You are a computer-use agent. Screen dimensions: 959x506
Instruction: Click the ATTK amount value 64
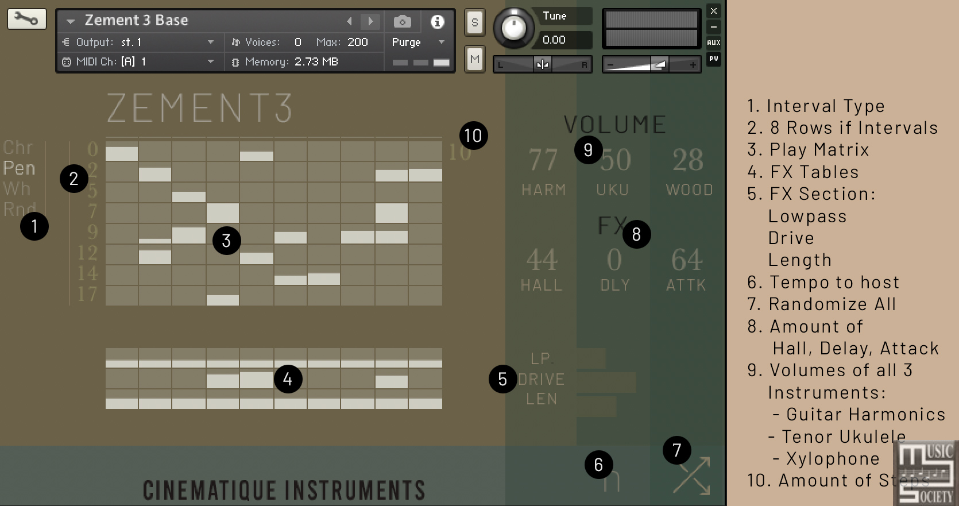(687, 260)
